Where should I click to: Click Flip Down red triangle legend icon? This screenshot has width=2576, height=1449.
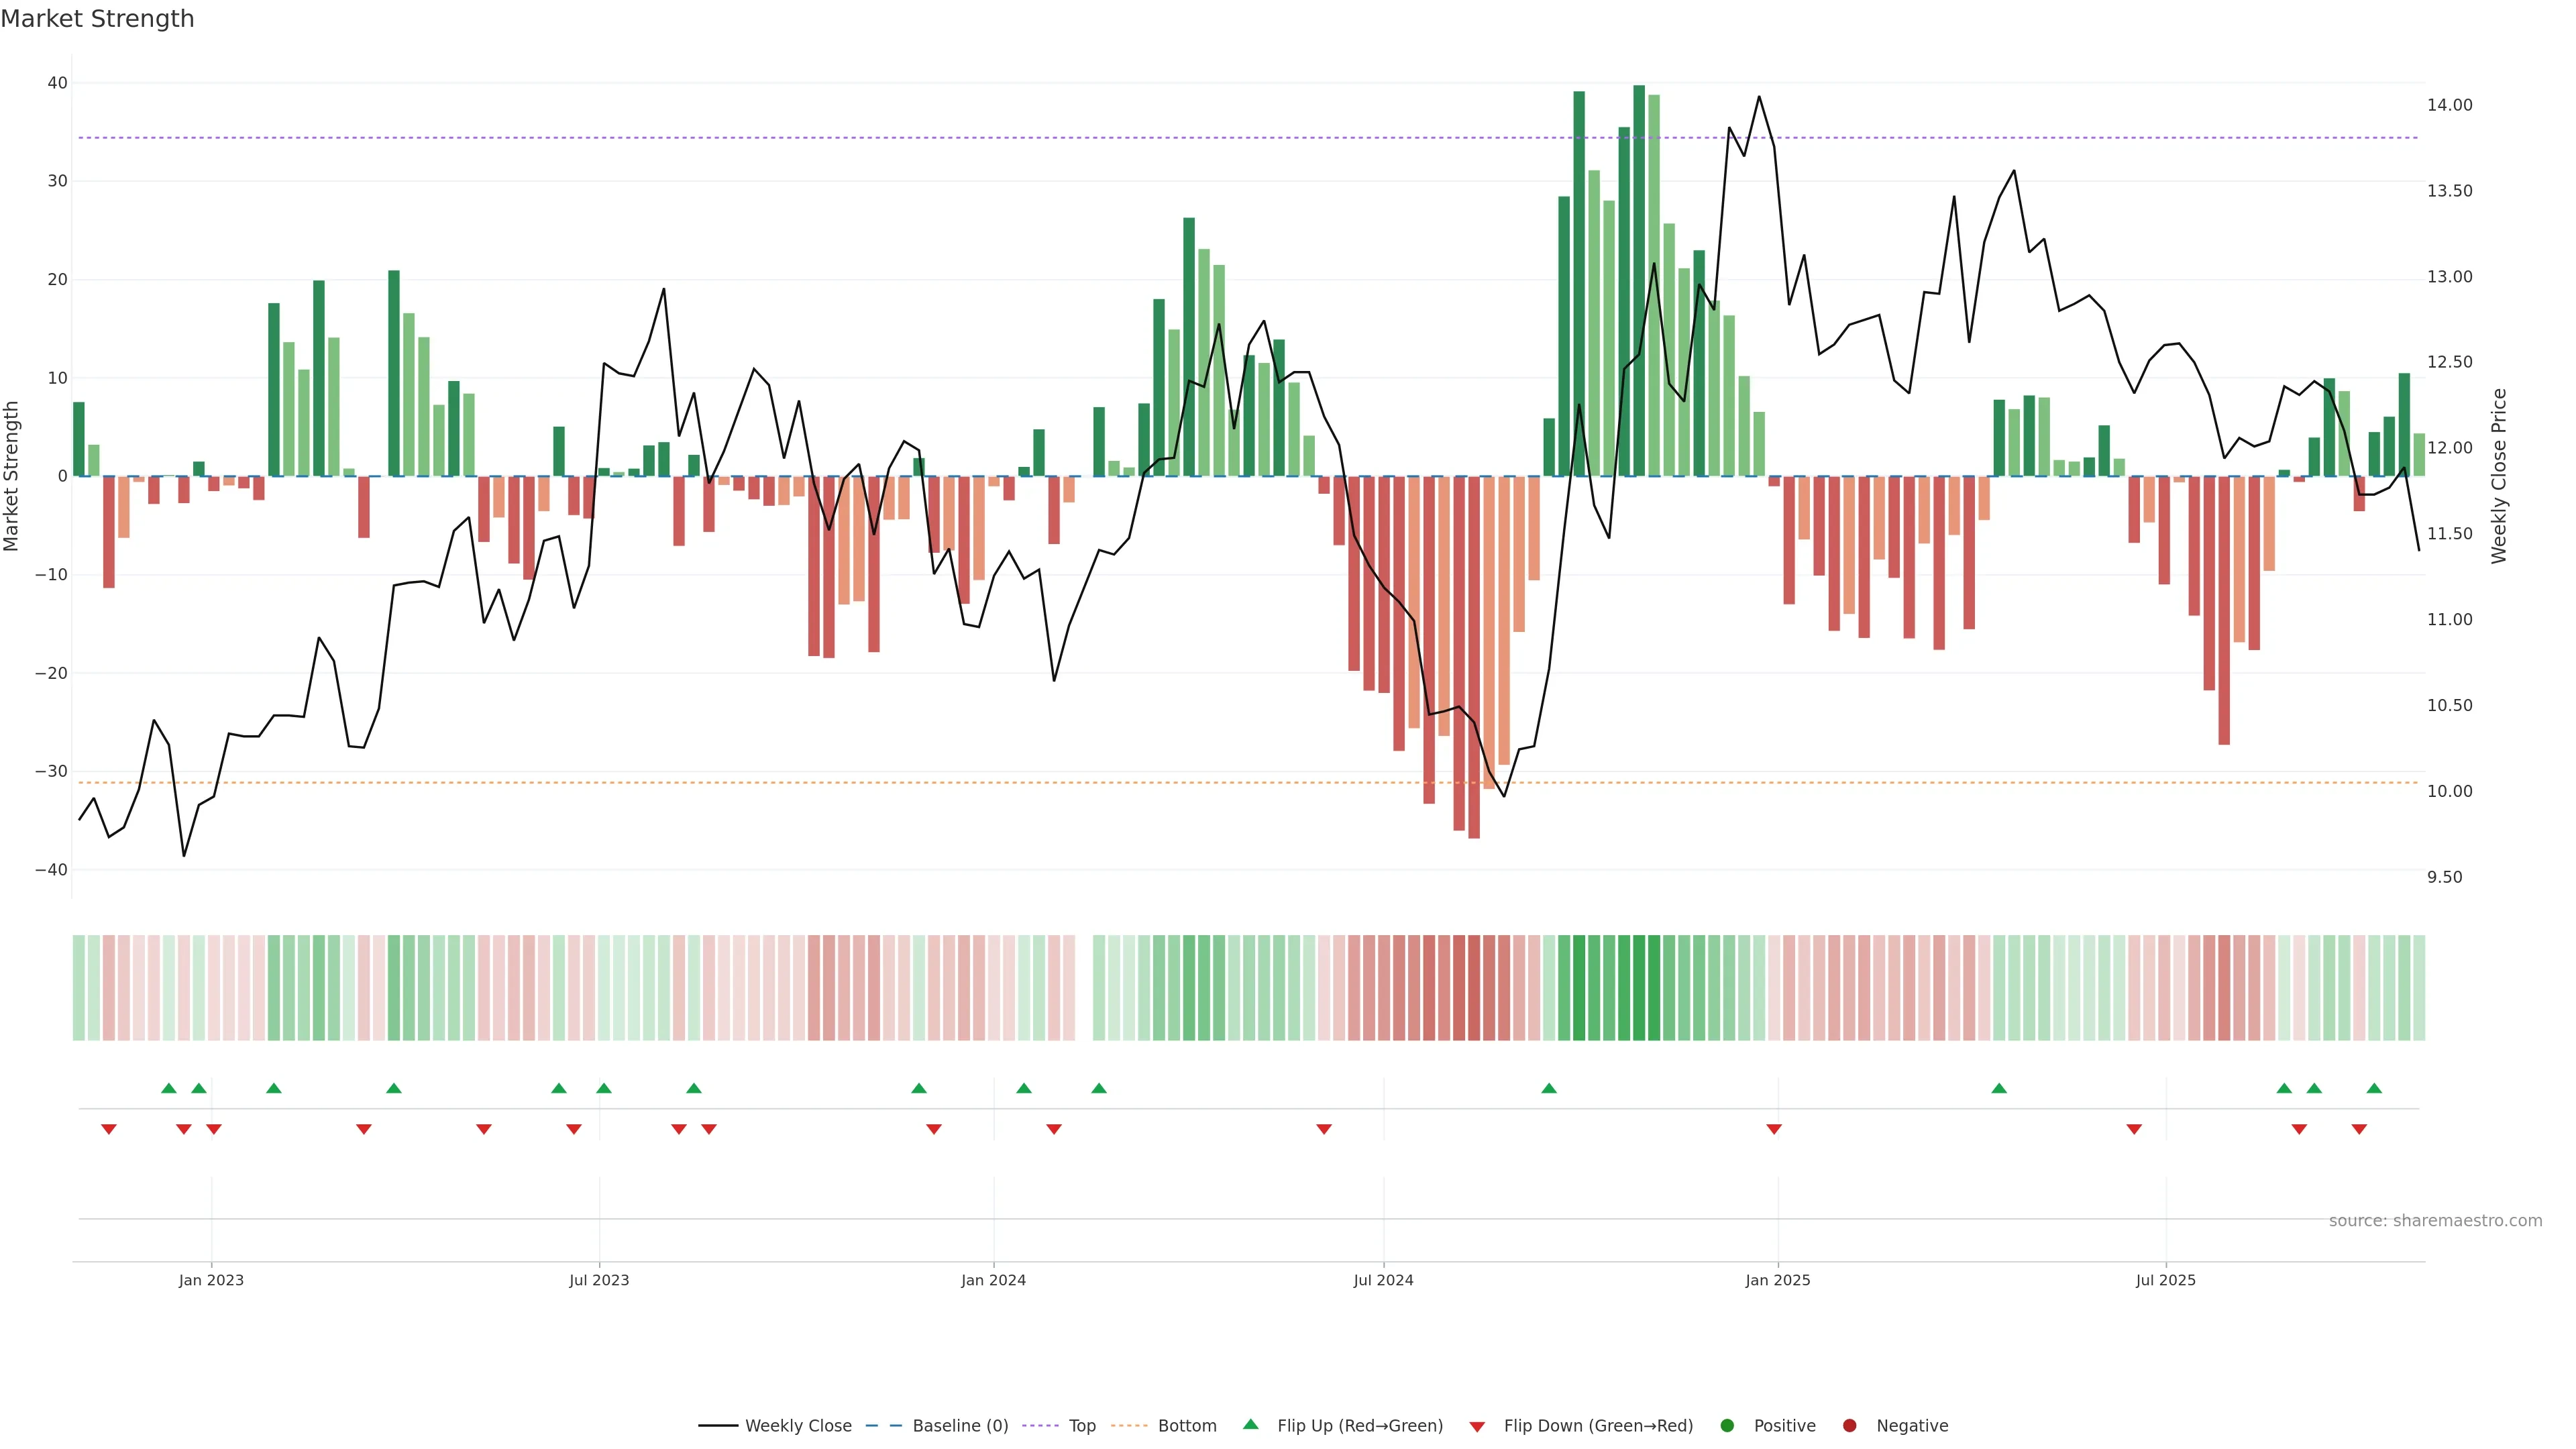[x=1477, y=1427]
